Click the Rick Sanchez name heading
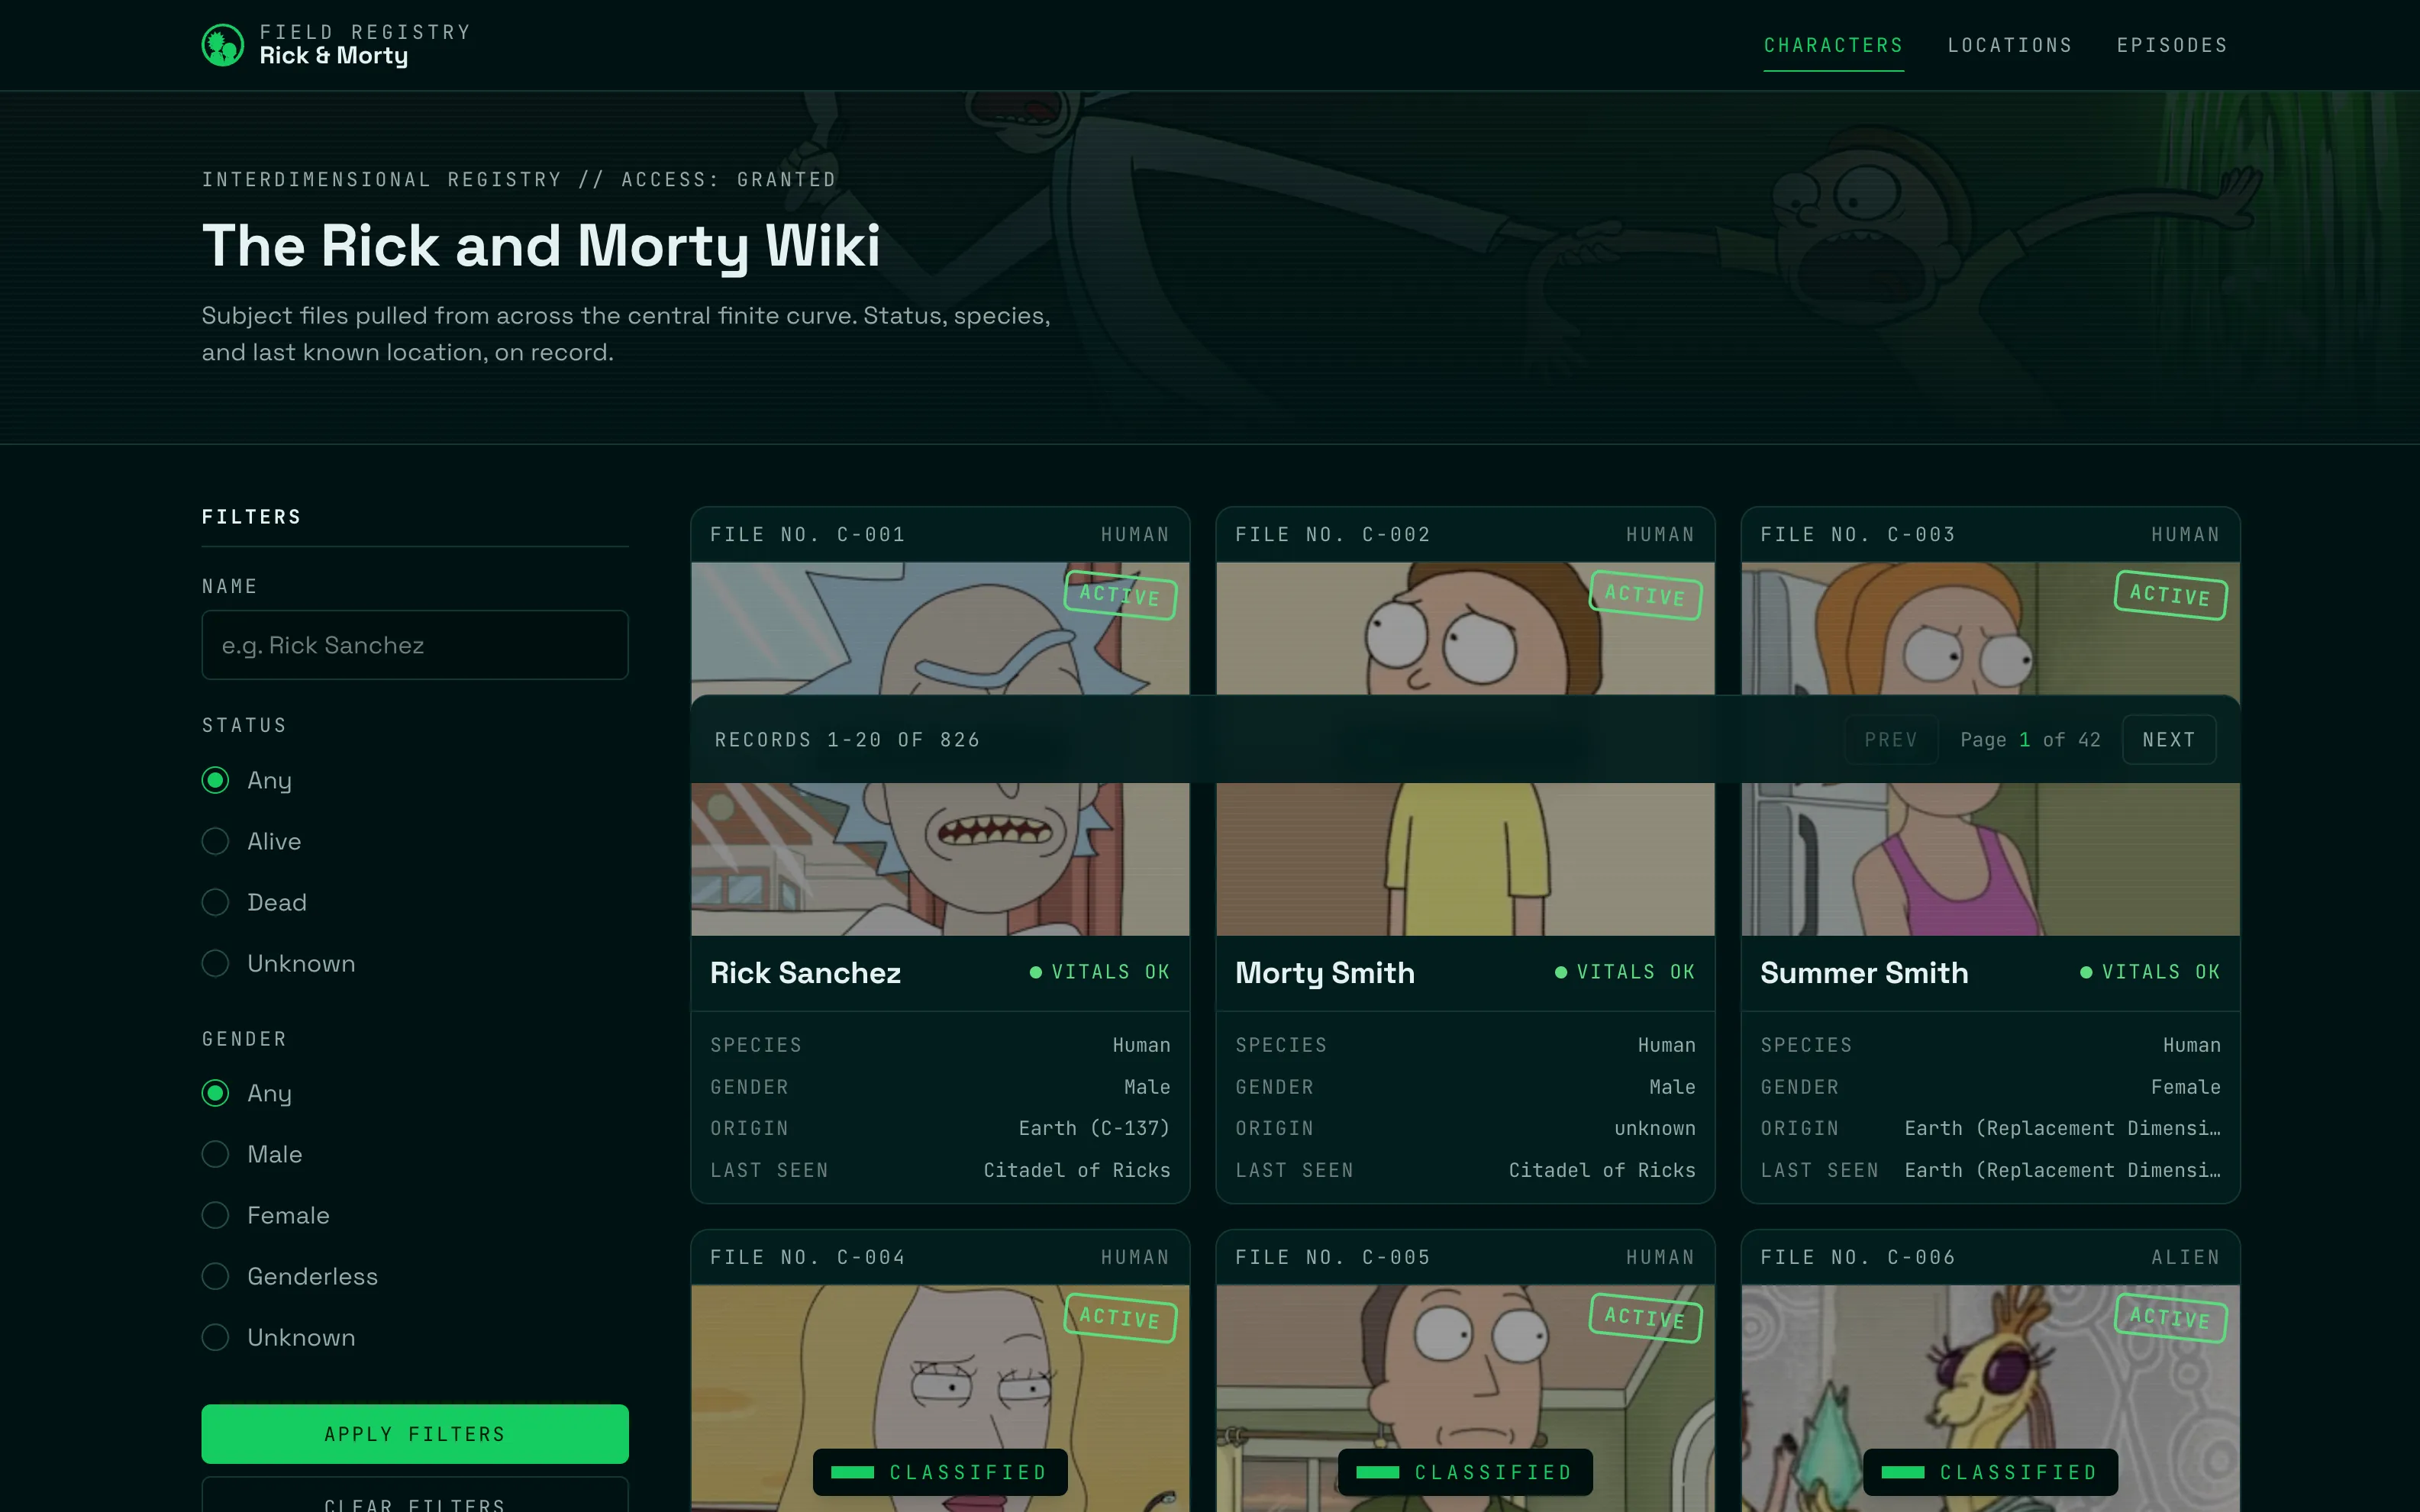 [805, 973]
